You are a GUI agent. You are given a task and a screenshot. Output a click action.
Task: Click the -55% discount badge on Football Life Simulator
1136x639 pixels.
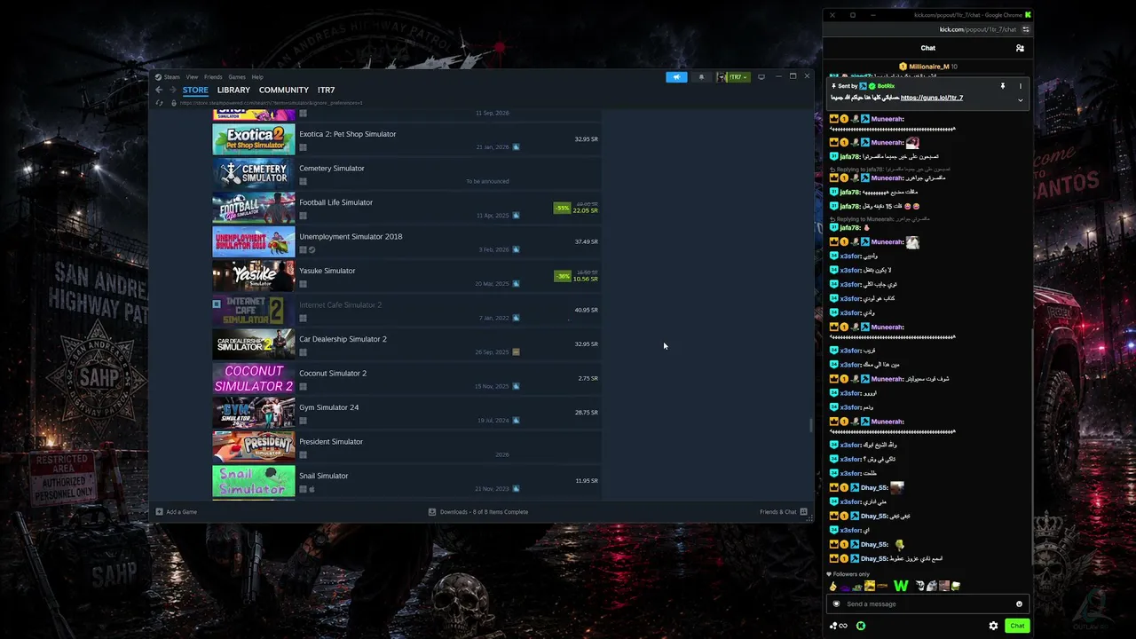point(562,208)
